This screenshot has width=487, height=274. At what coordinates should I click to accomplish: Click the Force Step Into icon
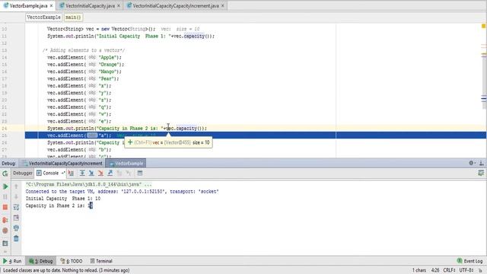[100, 173]
